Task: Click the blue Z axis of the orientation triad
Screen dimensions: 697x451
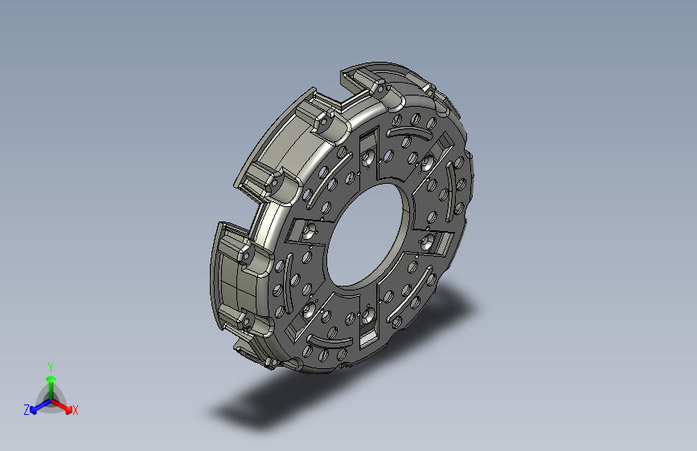Action: [39, 406]
